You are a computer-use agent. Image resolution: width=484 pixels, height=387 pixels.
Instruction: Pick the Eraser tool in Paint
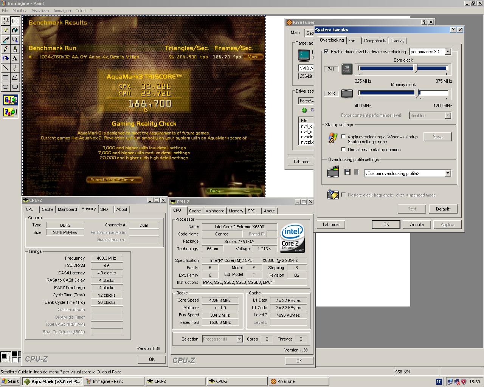click(x=6, y=30)
